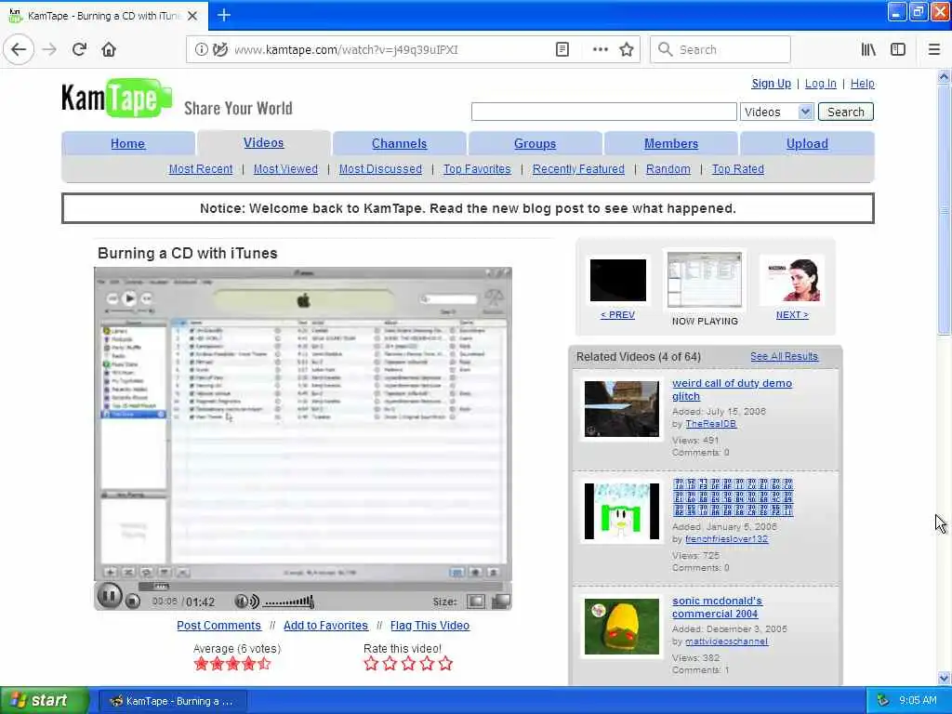Pause the video player
The width and height of the screenshot is (952, 714).
(110, 596)
